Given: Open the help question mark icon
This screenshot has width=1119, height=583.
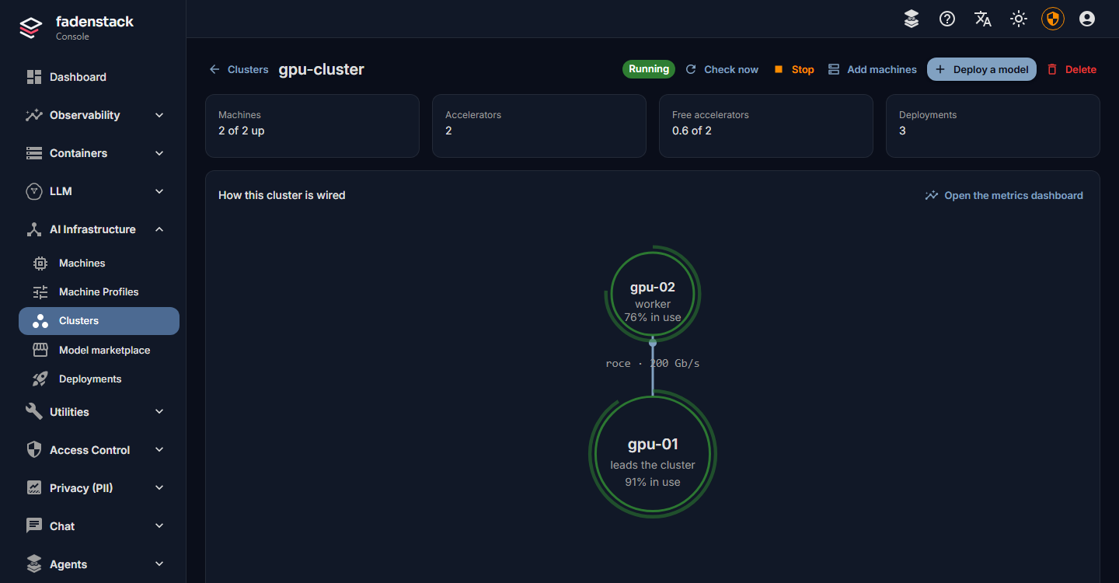Looking at the screenshot, I should point(947,19).
